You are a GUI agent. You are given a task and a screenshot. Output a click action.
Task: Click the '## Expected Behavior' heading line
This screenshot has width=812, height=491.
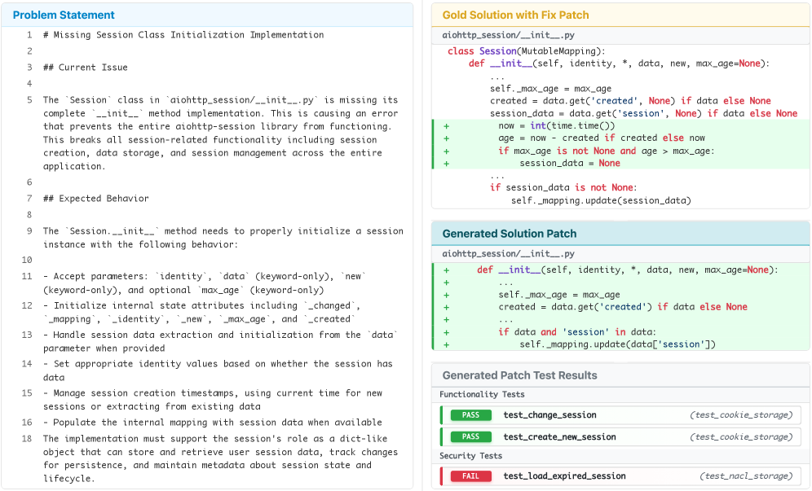(95, 199)
